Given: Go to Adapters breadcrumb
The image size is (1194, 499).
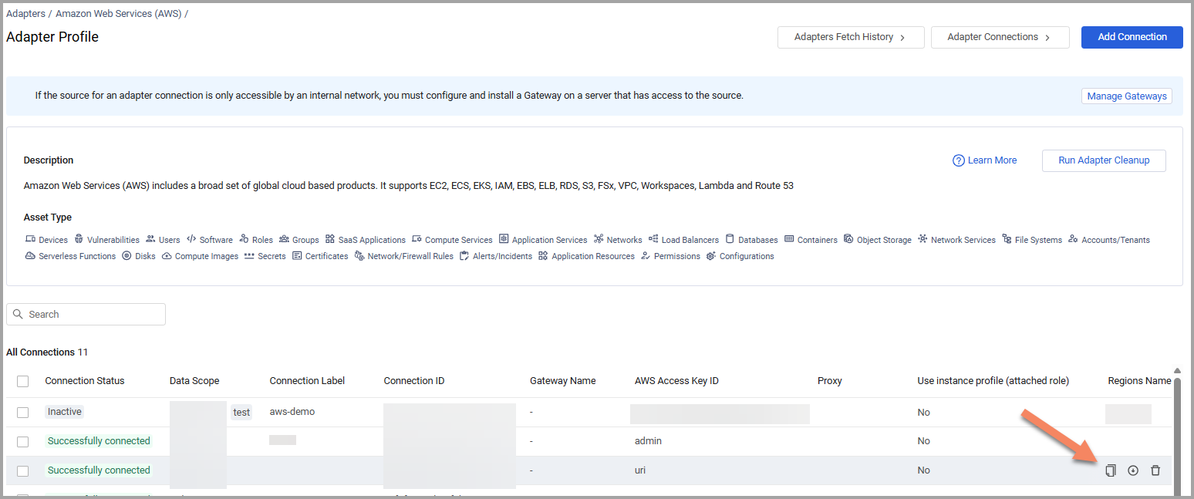Looking at the screenshot, I should click(x=25, y=13).
